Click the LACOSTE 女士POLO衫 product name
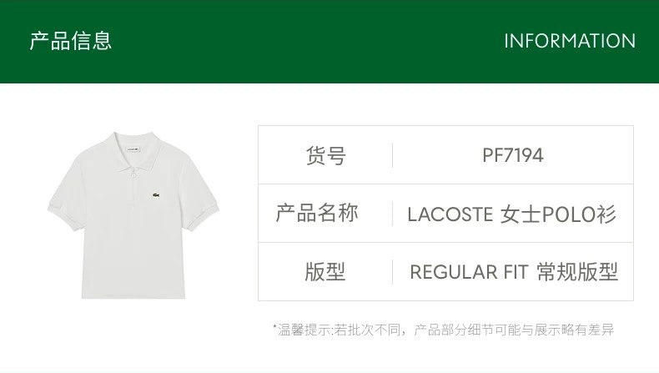Viewport: 659px width, 373px height. (512, 214)
